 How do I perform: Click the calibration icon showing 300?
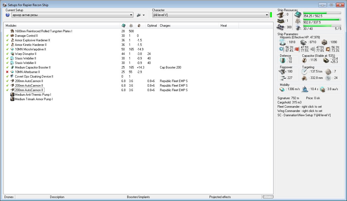coord(280,27)
